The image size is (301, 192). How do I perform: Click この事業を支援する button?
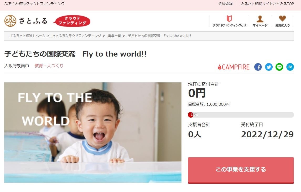pos(241,170)
